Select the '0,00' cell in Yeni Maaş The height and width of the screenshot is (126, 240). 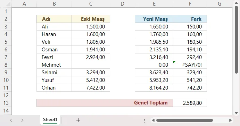(x=154, y=65)
